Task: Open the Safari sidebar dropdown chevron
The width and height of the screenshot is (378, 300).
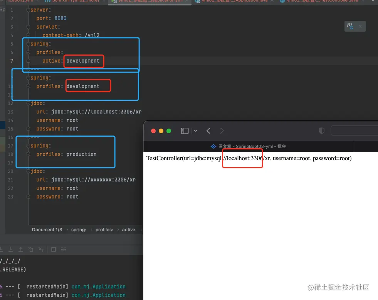Action: tap(195, 131)
